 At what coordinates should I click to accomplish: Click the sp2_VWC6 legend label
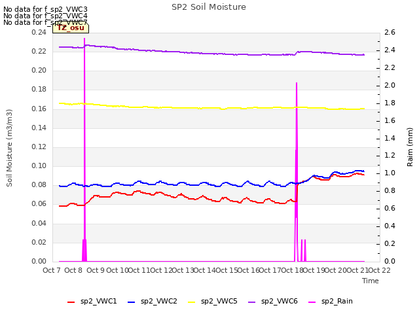click(x=280, y=302)
